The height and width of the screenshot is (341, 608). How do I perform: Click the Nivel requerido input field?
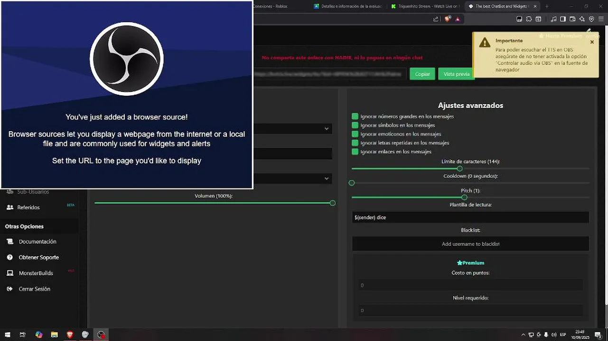[470, 310]
